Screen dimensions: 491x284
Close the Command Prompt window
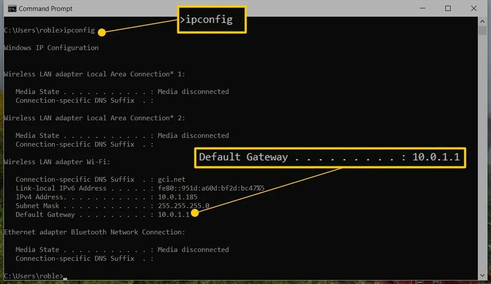(474, 8)
